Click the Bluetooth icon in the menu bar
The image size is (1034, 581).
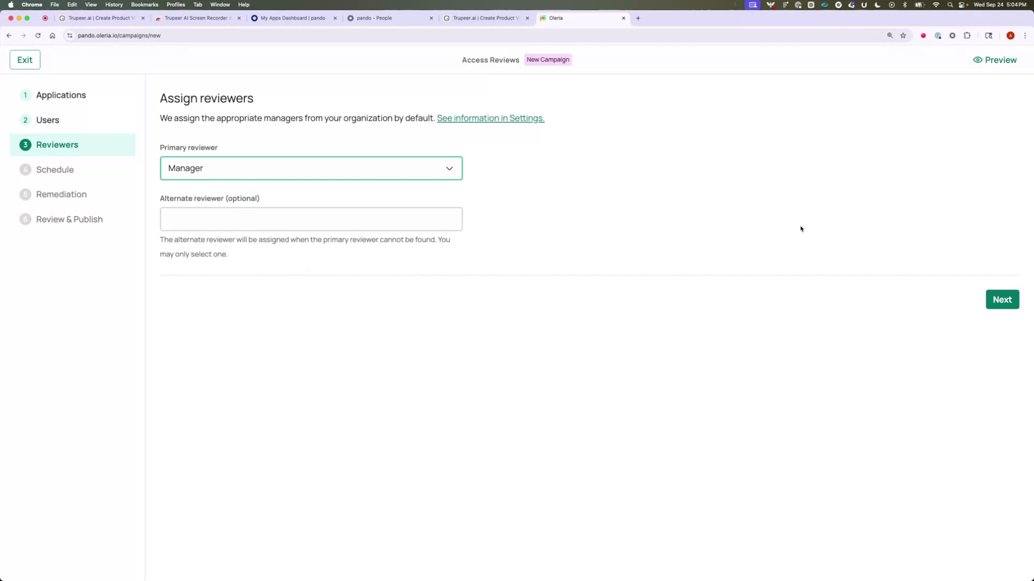pos(904,4)
